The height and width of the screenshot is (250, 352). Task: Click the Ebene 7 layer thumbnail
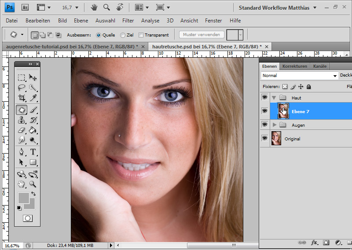click(x=283, y=111)
